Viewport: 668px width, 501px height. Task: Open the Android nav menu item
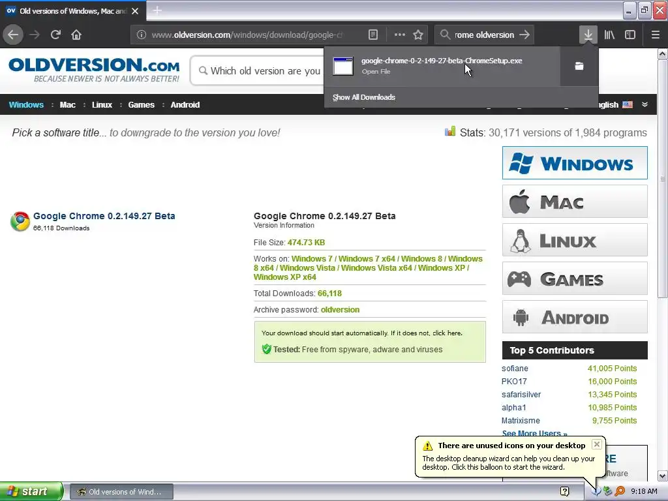(185, 105)
